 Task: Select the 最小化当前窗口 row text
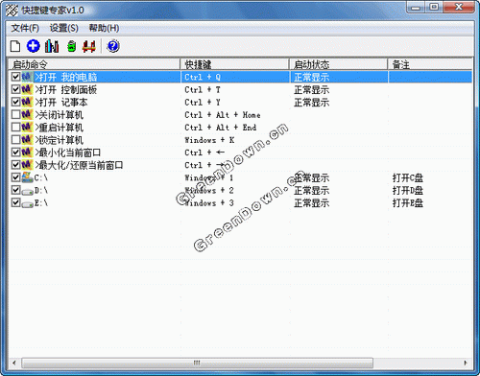[68, 153]
